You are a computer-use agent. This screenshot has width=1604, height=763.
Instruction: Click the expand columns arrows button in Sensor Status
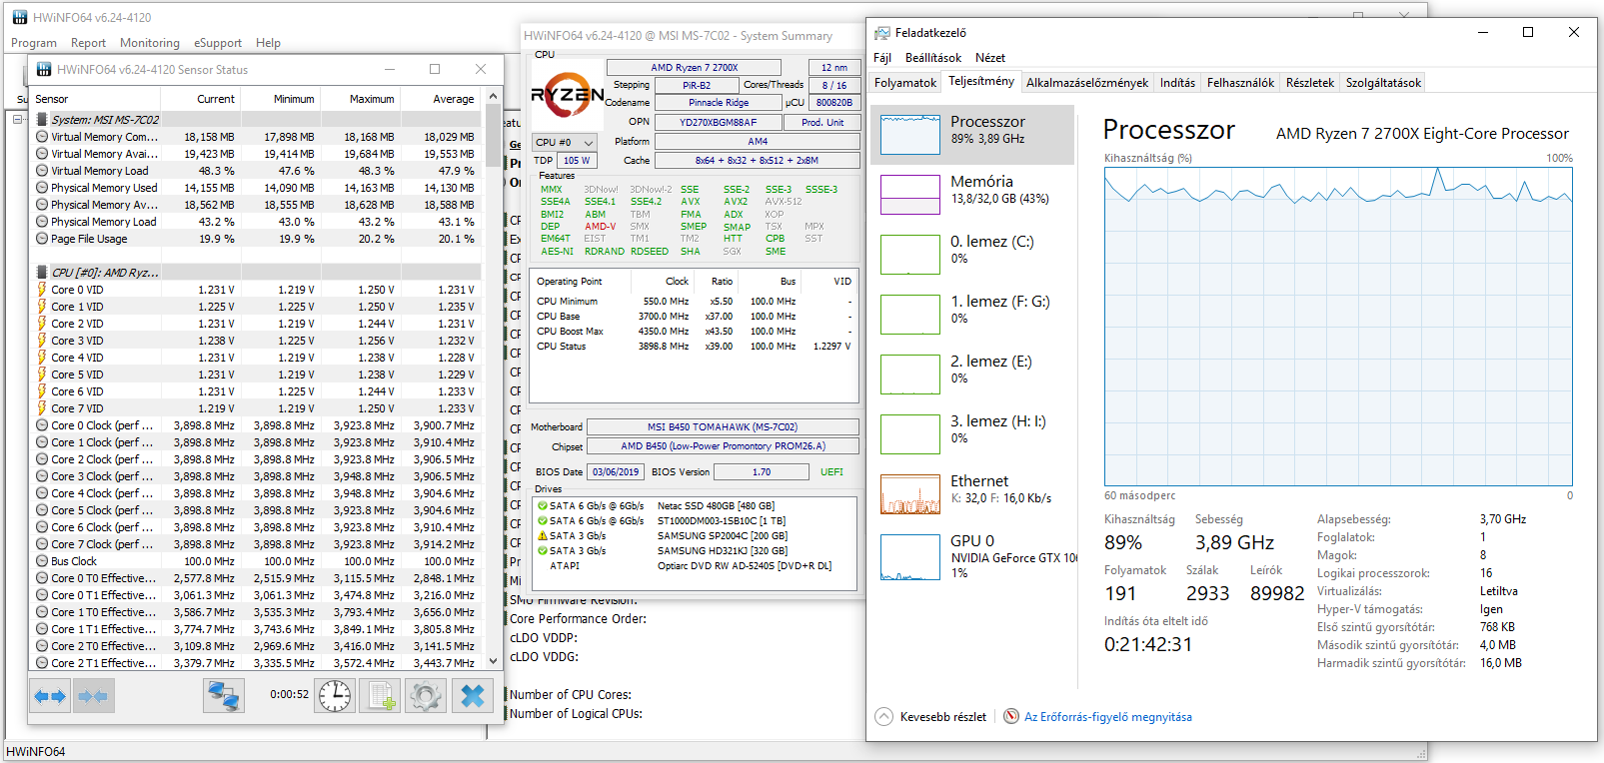pos(50,695)
